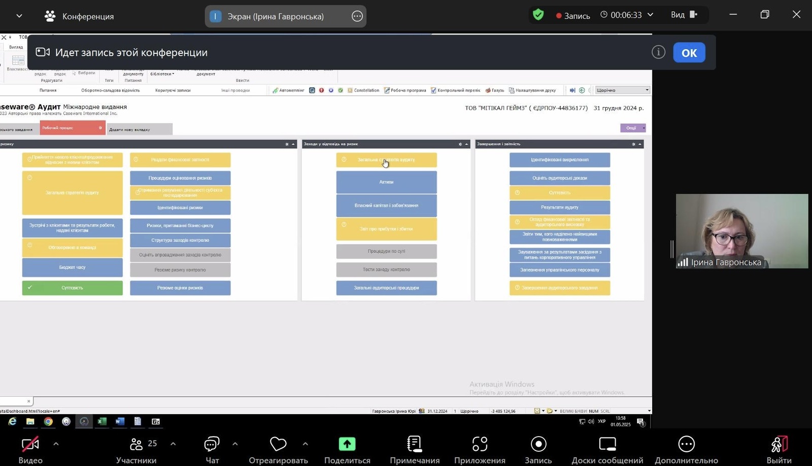Expand video options arrow beside Video
This screenshot has width=812, height=466.
click(56, 444)
